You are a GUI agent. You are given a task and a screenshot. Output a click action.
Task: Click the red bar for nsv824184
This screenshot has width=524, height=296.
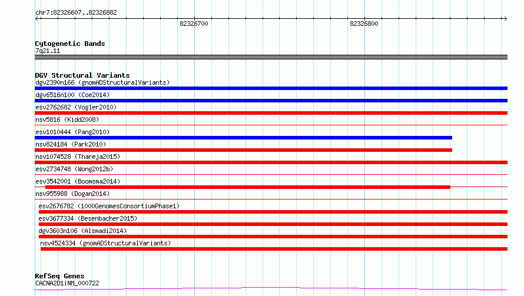pos(244,150)
